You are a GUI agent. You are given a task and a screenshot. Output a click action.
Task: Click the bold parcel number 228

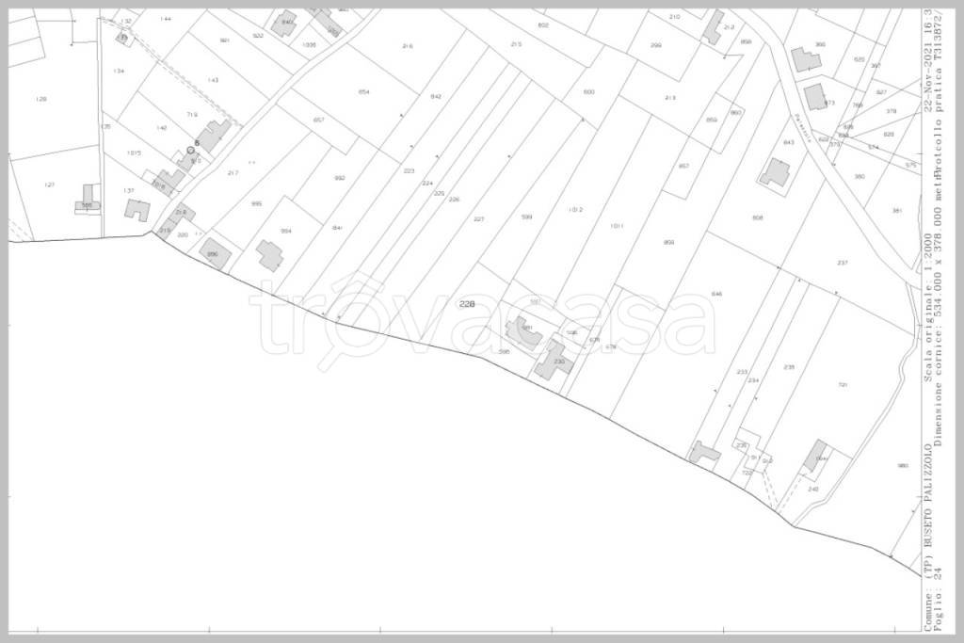467,304
